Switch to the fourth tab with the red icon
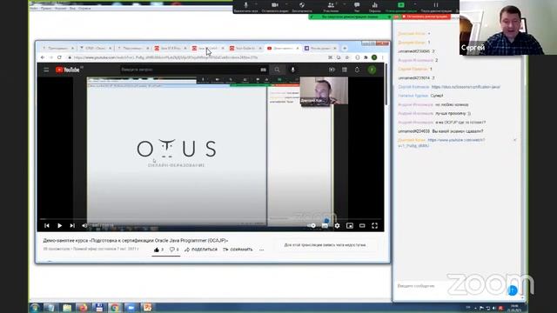The image size is (557, 313). pyautogui.click(x=171, y=48)
